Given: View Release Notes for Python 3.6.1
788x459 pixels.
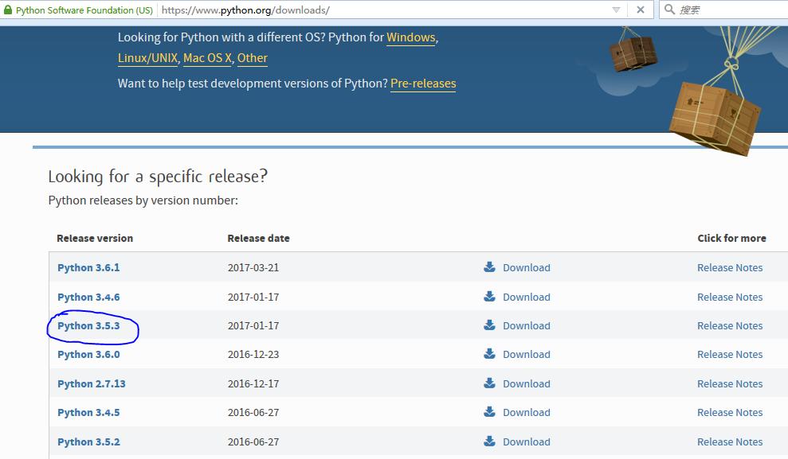Looking at the screenshot, I should pos(730,268).
